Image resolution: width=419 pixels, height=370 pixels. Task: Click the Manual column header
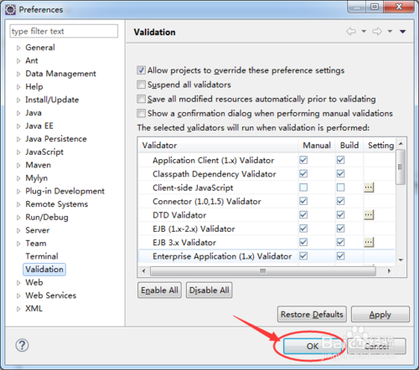point(317,145)
